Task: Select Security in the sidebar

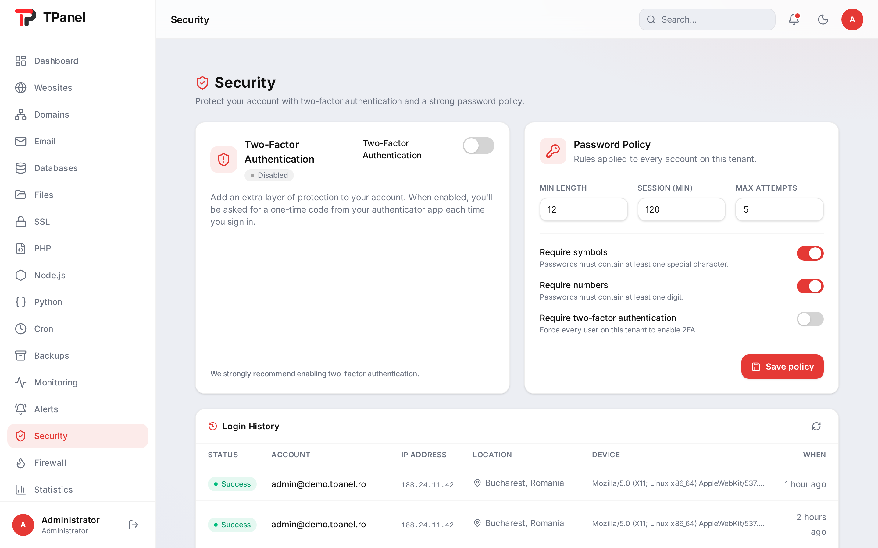Action: click(78, 436)
